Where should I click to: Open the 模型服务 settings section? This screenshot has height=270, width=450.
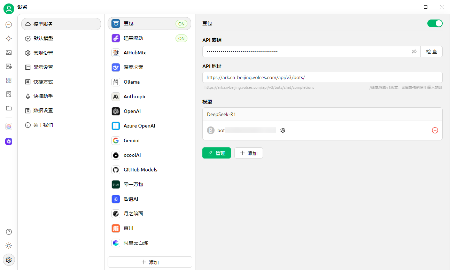coord(61,24)
